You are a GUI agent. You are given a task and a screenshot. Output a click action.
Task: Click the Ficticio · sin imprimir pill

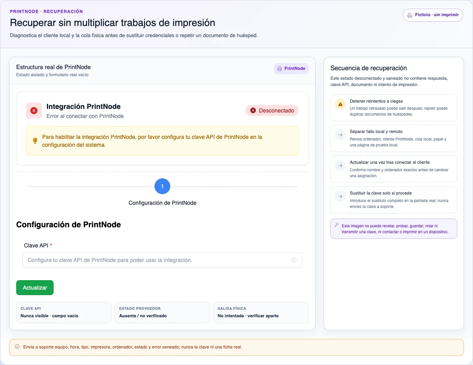click(x=433, y=15)
